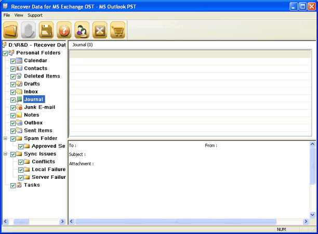The width and height of the screenshot is (318, 234).
Task: Open help via question mark icon
Action: point(64,30)
